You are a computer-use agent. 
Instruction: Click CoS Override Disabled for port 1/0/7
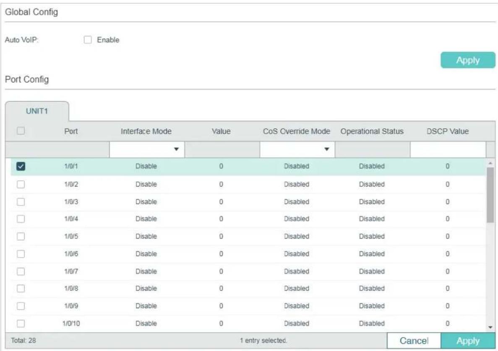coord(296,271)
